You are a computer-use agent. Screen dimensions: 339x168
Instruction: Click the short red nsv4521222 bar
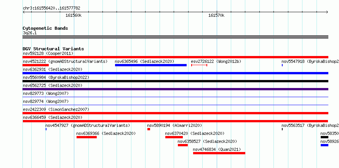point(36,65)
